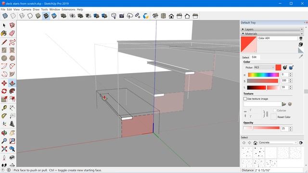Browse for texture image file
The height and width of the screenshot is (173, 308).
[284, 104]
